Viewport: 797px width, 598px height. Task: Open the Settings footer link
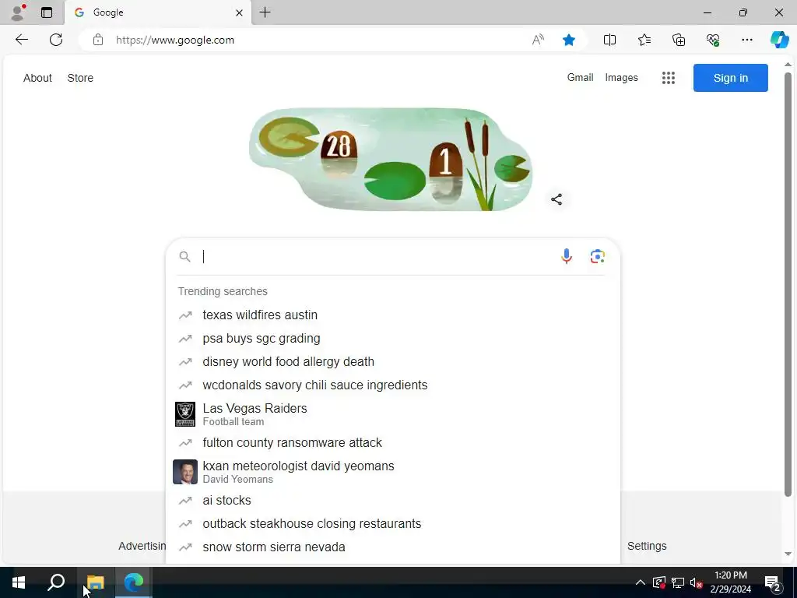click(x=647, y=546)
